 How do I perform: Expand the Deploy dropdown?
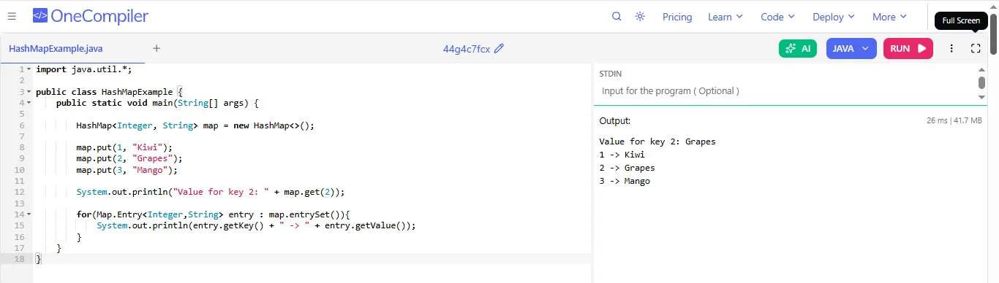[834, 17]
